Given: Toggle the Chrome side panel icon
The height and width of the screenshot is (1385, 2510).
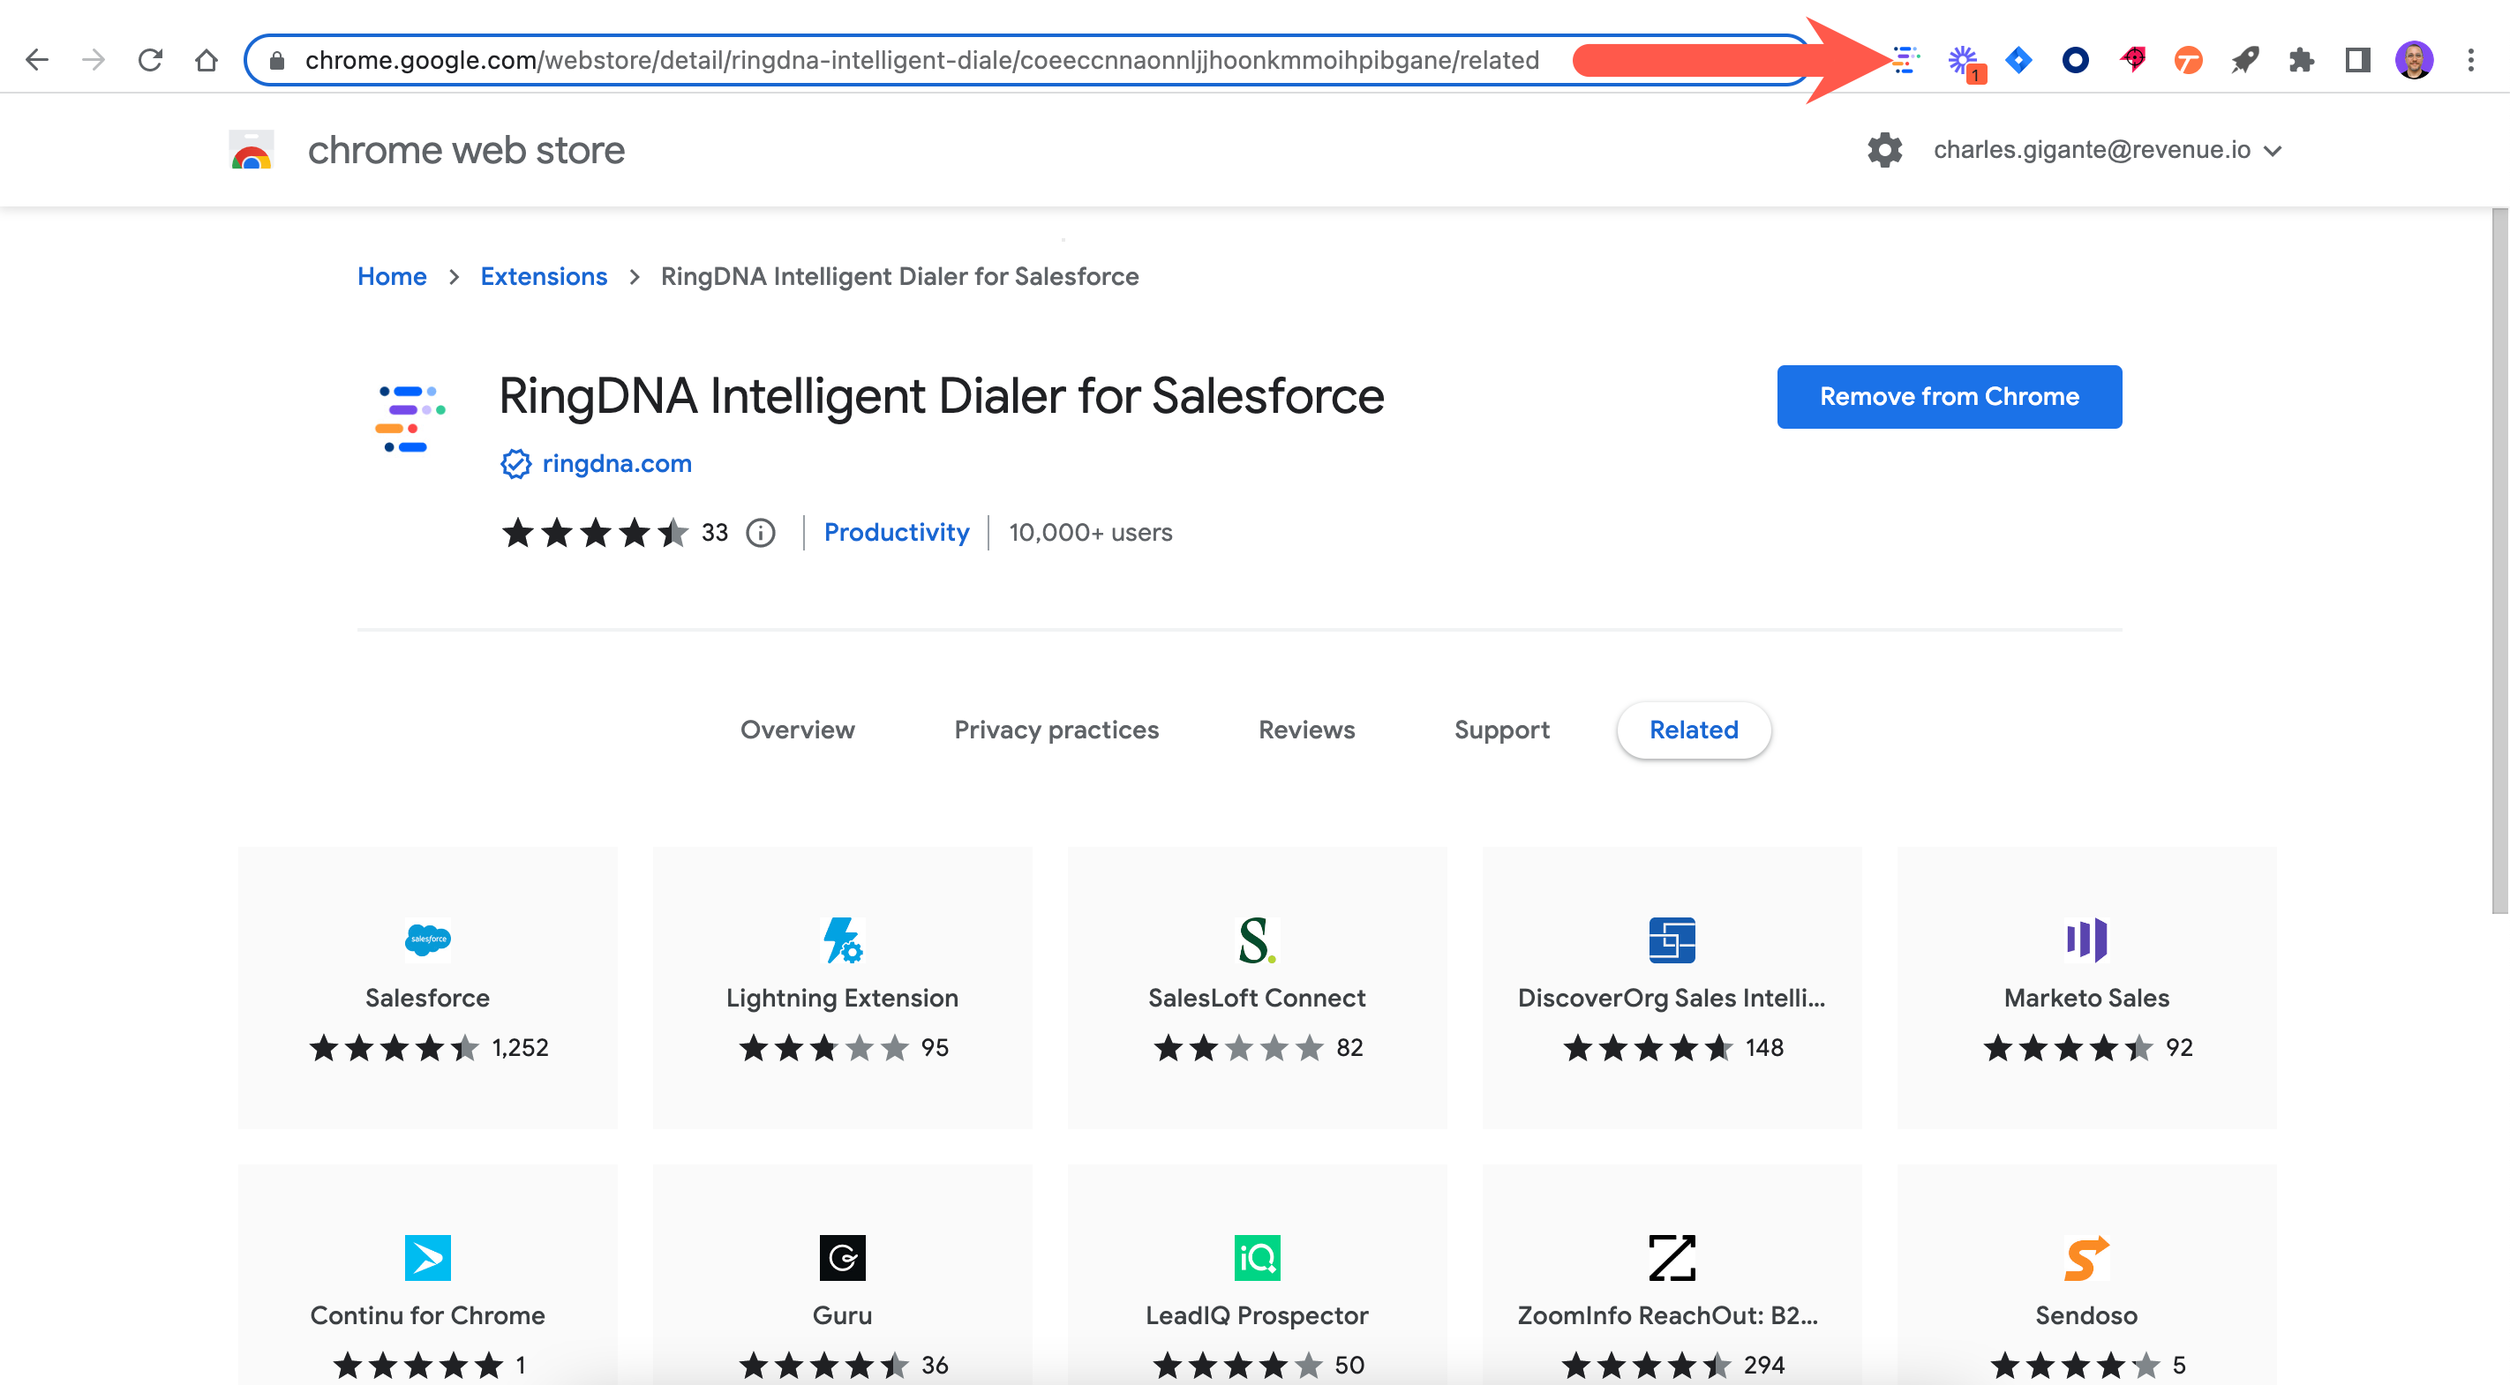Looking at the screenshot, I should tap(2357, 60).
